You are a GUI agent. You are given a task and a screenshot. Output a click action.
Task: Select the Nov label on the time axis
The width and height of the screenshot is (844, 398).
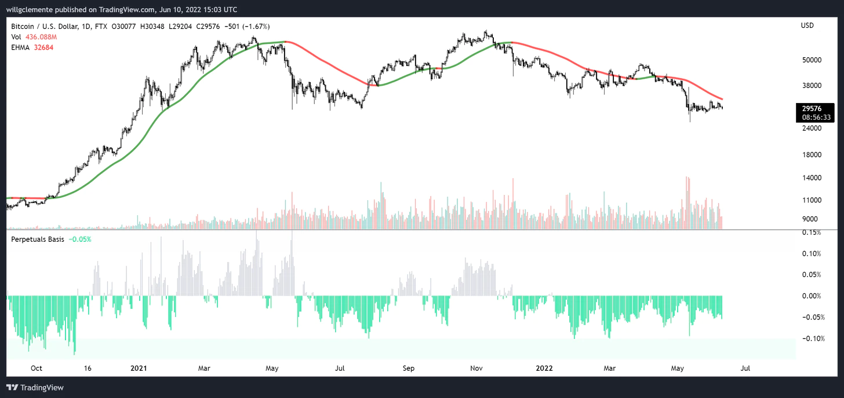(476, 368)
